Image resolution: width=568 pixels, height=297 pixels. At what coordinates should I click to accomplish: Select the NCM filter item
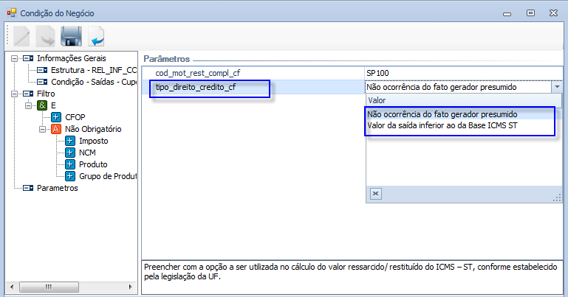coord(87,153)
